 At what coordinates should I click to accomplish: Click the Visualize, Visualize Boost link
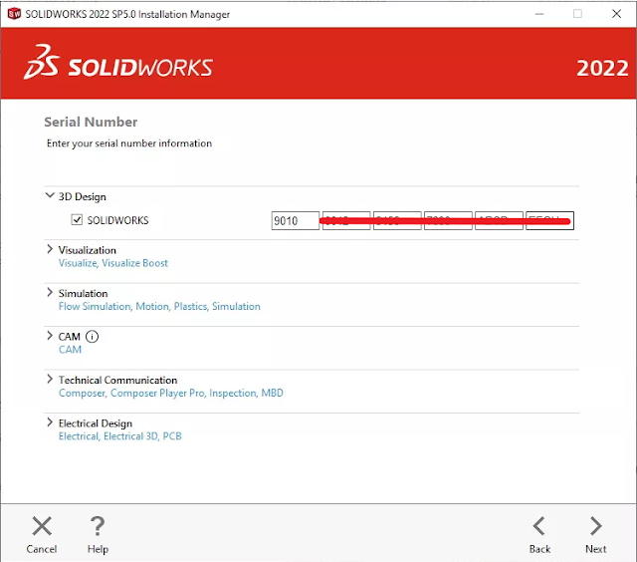coord(112,263)
